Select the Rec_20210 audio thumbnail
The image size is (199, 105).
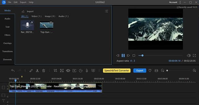click(x=27, y=25)
